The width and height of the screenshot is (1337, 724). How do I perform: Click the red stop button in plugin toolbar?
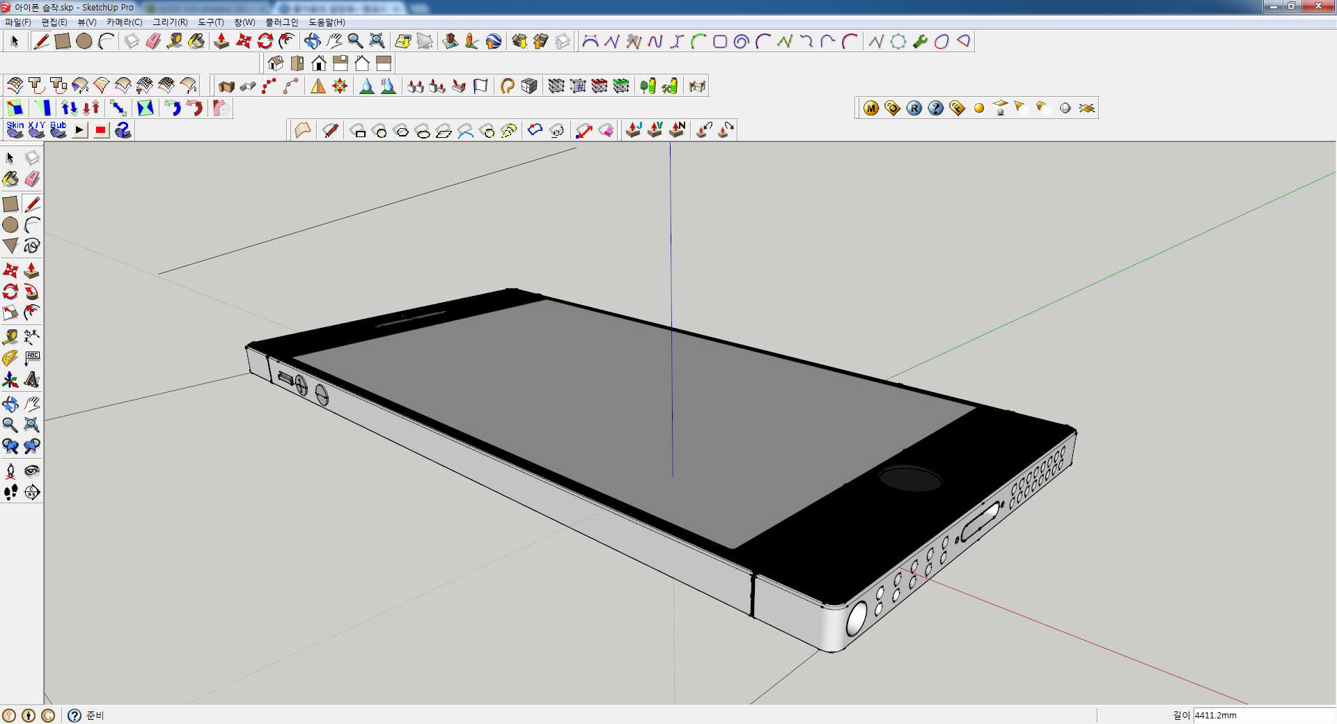[102, 130]
